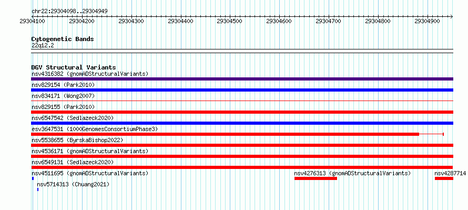
Task: Open the nsv829155 (Park2010) label
Action: click(x=63, y=107)
